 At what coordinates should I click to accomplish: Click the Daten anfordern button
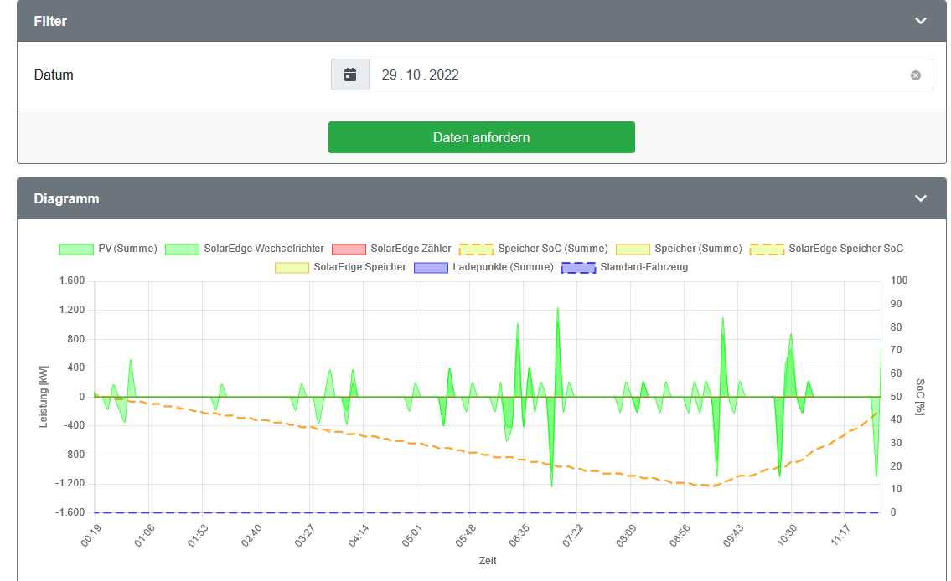[481, 137]
